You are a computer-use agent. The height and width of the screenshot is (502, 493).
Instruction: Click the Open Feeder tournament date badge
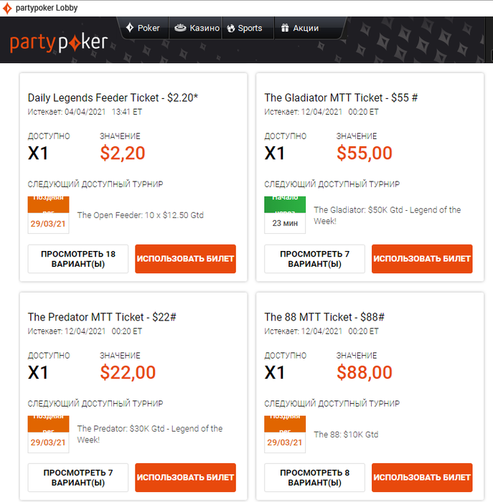(48, 214)
